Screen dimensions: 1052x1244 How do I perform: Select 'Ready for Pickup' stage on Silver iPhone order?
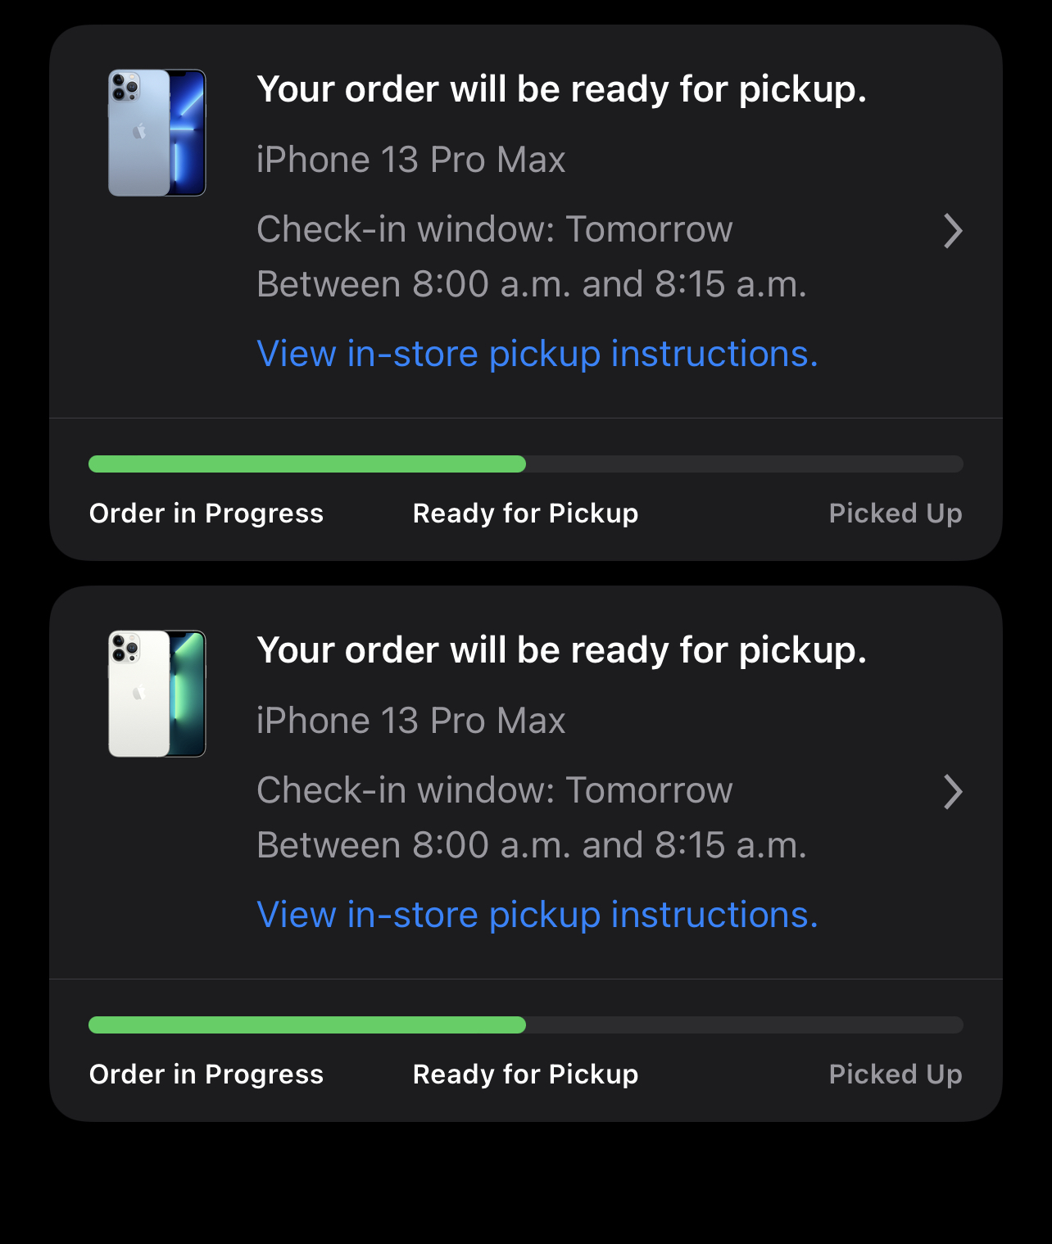tap(525, 1074)
